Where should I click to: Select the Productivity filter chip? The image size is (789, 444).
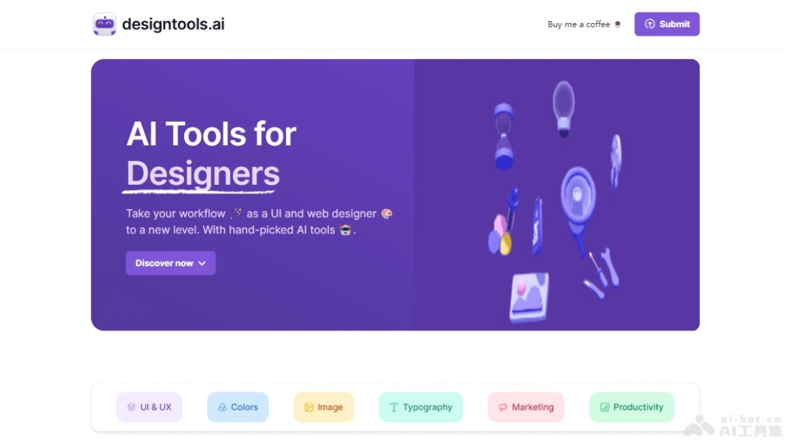pyautogui.click(x=632, y=407)
